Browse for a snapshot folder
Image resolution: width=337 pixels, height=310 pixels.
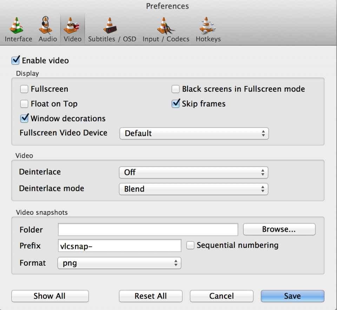279,229
